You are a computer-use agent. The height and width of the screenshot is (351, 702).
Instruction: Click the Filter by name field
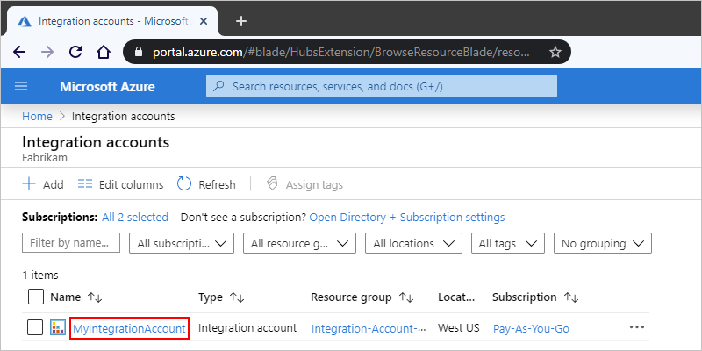click(x=71, y=242)
